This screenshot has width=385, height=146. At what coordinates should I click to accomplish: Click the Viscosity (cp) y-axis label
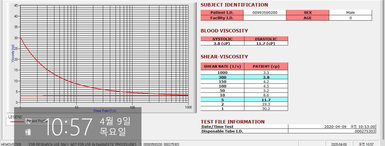[x=13, y=54]
